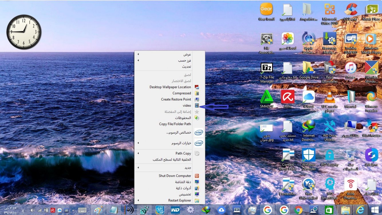
Task: Select Desktop Wallpaper Location menu entry
Action: [x=170, y=87]
